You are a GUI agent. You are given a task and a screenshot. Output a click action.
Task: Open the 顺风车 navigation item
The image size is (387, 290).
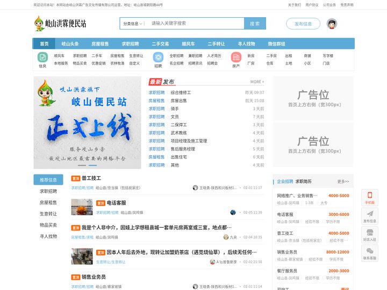pyautogui.click(x=188, y=44)
